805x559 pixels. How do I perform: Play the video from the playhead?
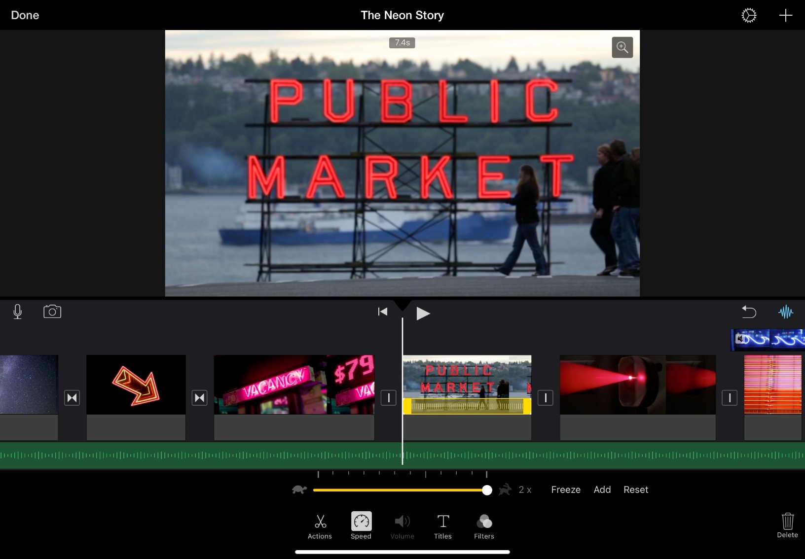coord(423,313)
